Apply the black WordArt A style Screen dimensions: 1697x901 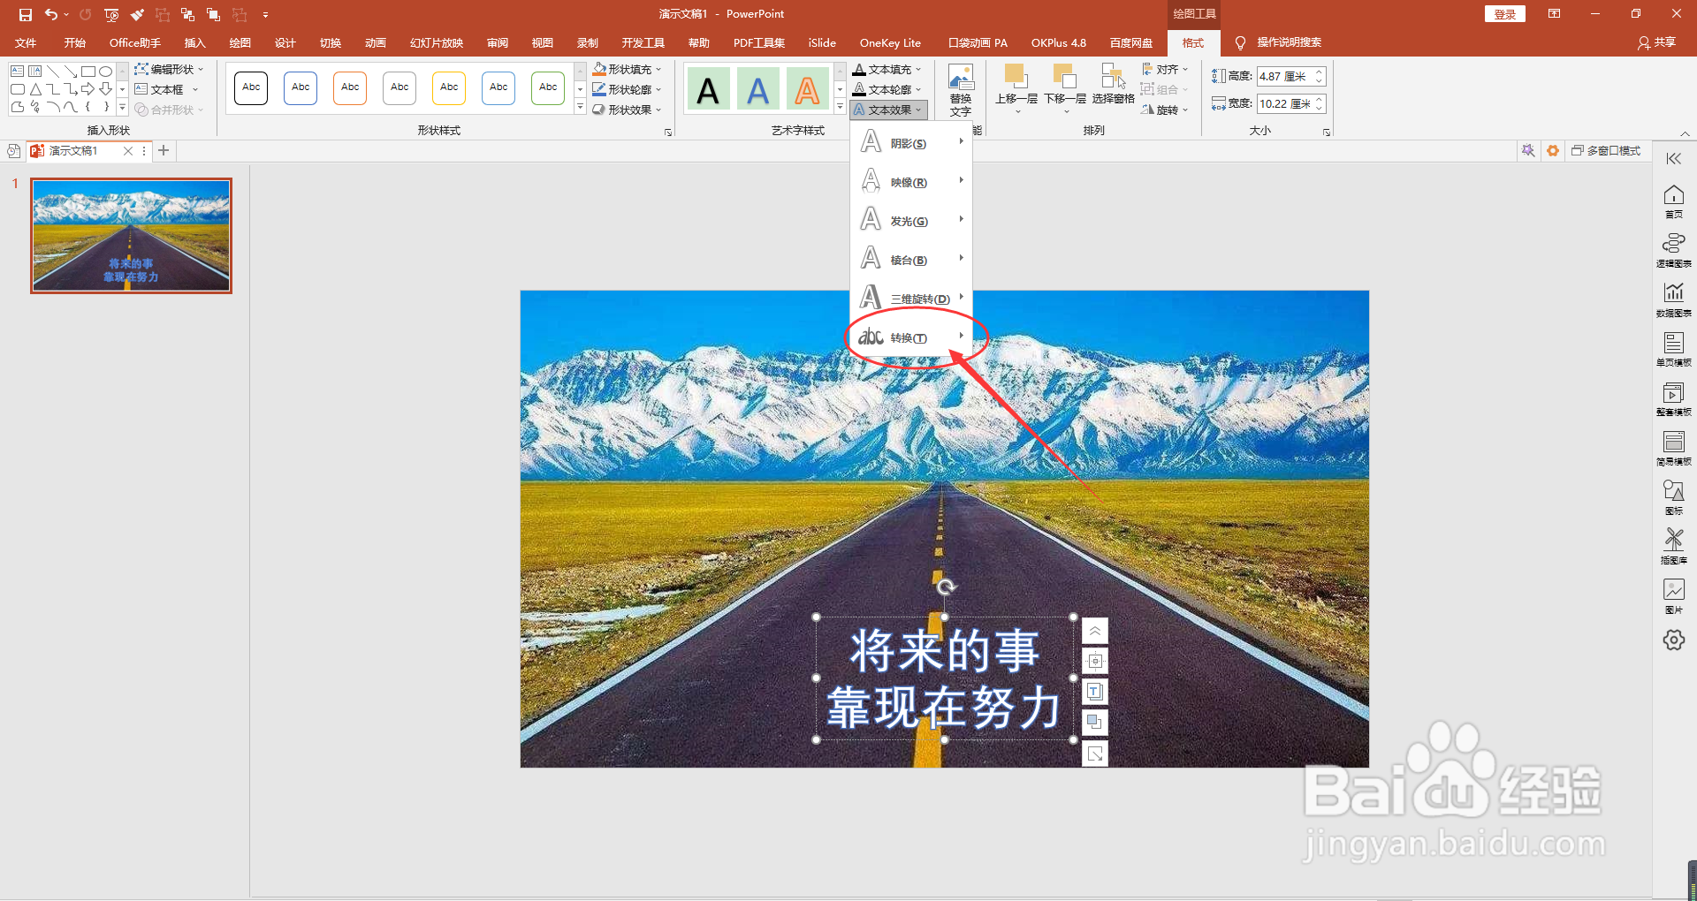[708, 90]
